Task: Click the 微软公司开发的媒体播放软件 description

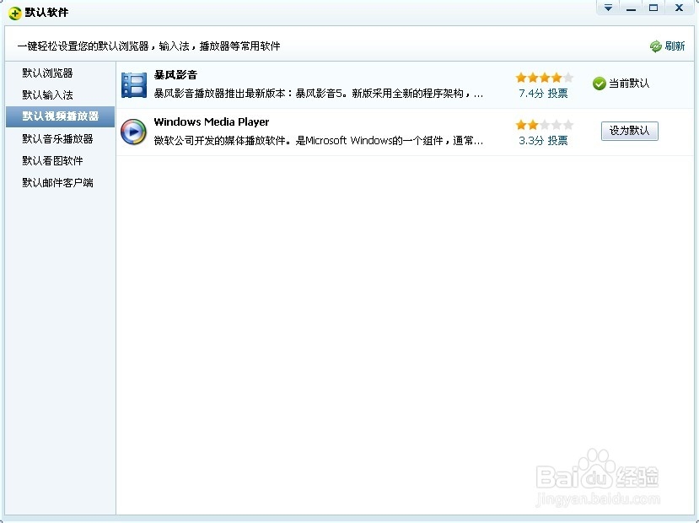Action: (318, 141)
